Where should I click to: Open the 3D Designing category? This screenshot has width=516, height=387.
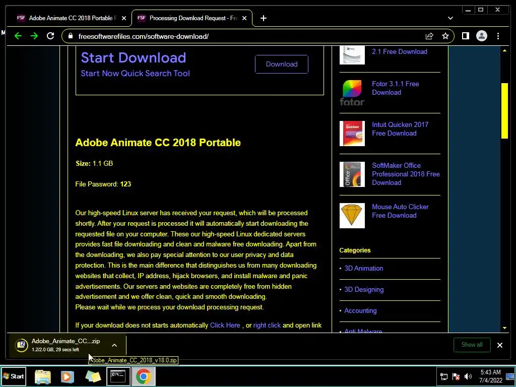pyautogui.click(x=364, y=290)
